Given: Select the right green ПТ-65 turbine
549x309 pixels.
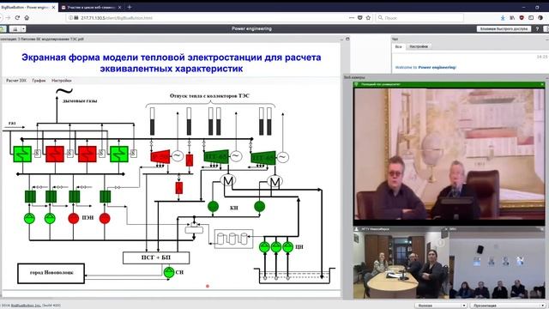Looking at the screenshot, I should pyautogui.click(x=263, y=157).
